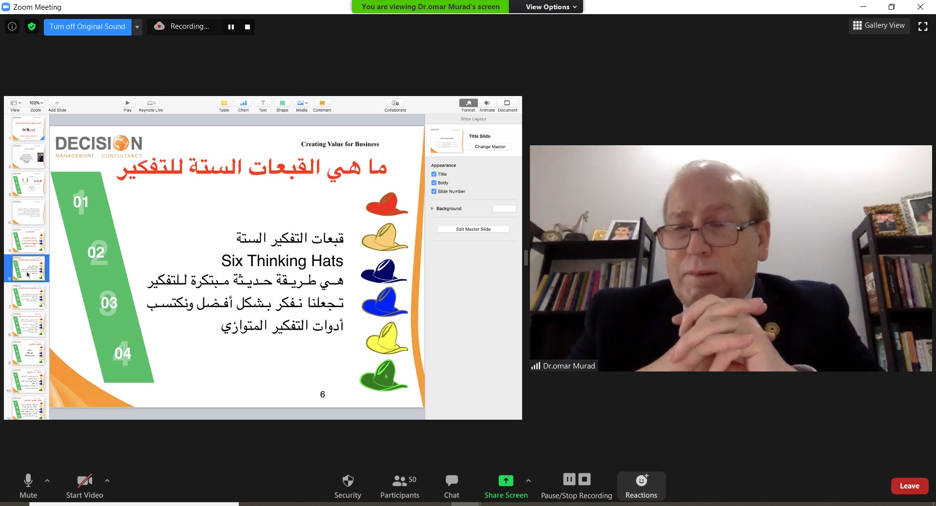Open audio options arrow beside Mute
The image size is (936, 506).
coord(47,481)
